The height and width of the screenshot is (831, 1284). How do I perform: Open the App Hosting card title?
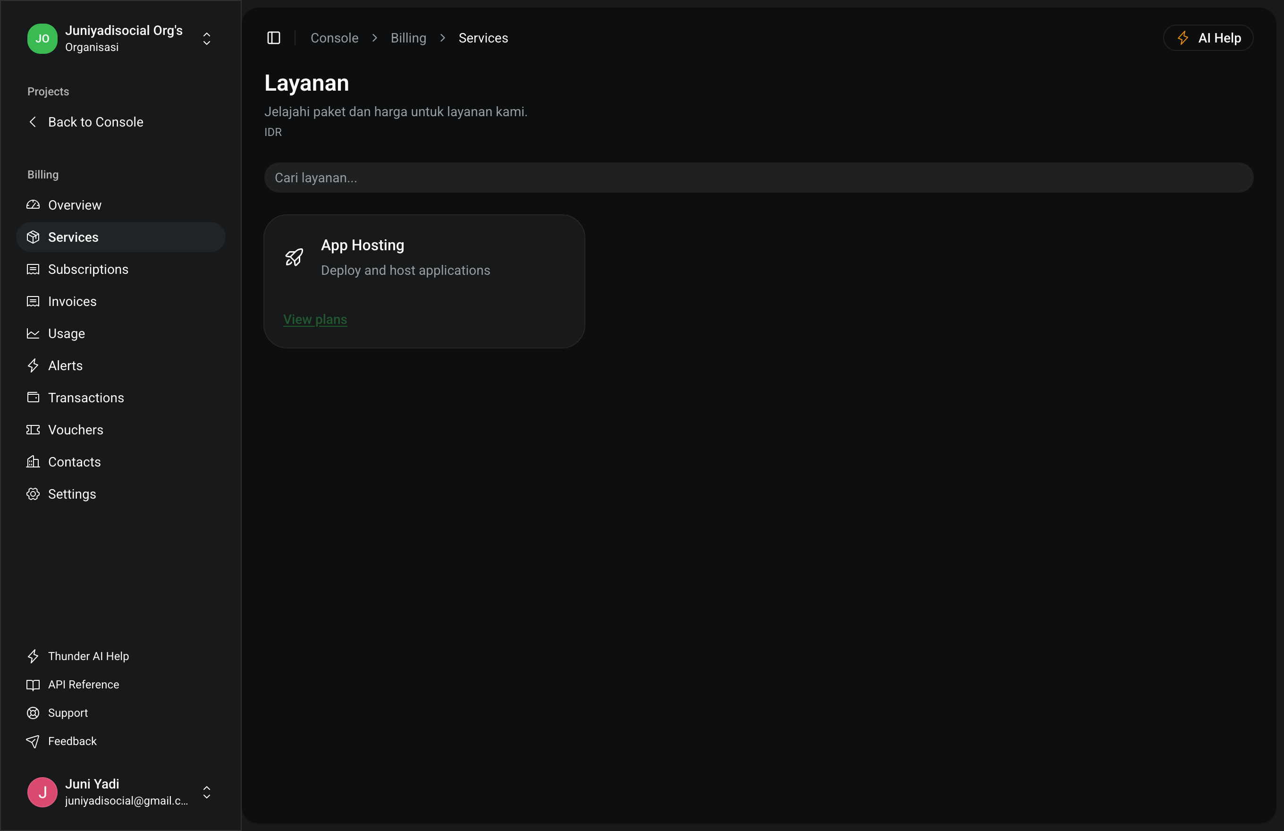click(x=363, y=245)
